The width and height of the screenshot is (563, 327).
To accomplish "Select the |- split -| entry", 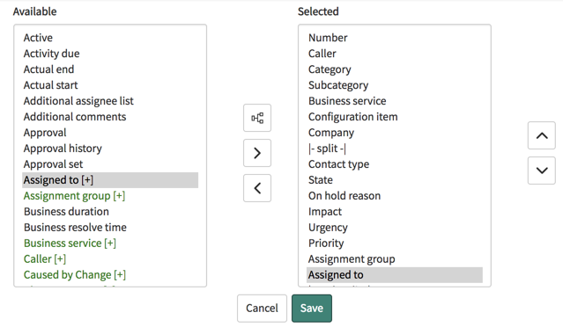I will 395,149.
